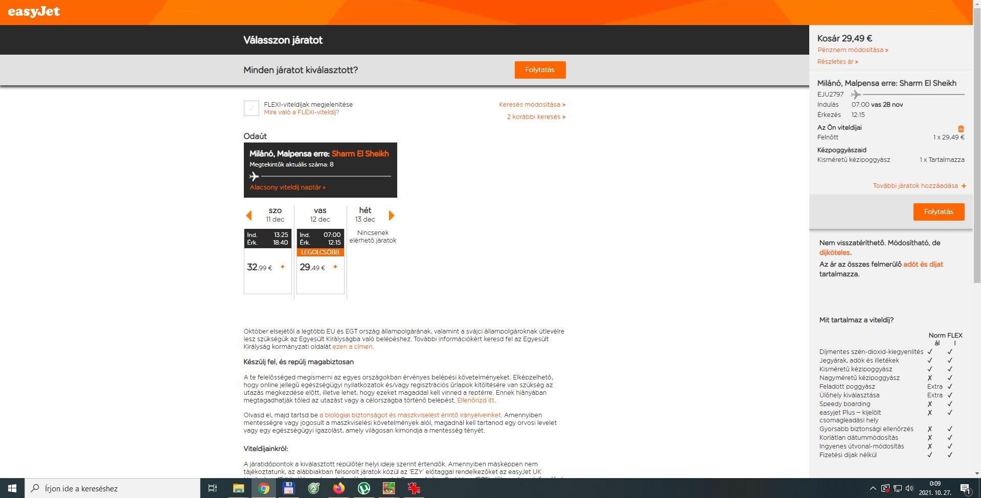Open the Alacsony viteldíj naptár link
The image size is (981, 498).
coord(288,187)
